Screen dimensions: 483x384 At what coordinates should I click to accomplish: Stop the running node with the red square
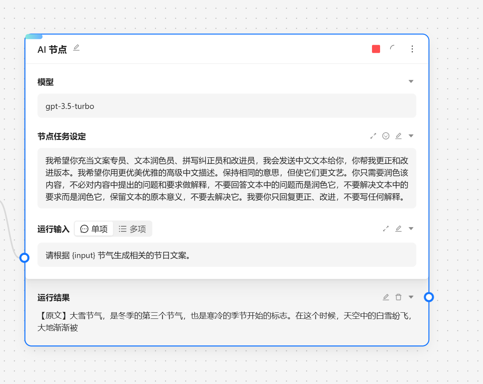pyautogui.click(x=376, y=49)
